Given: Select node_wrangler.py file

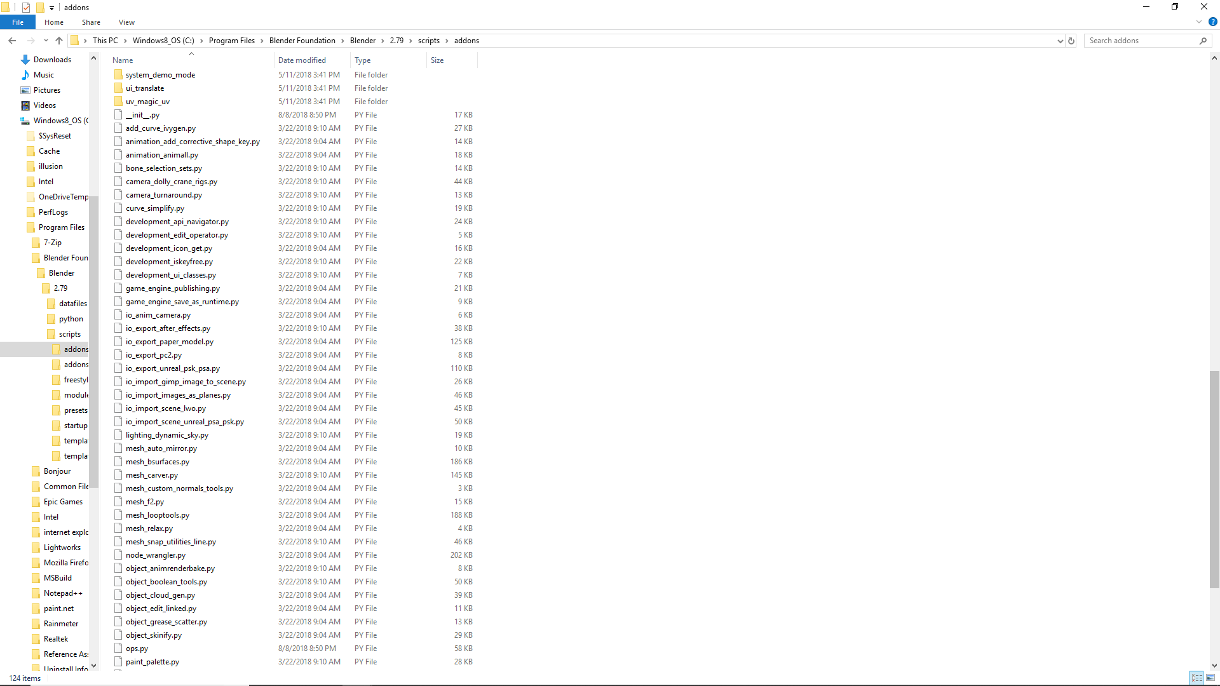Looking at the screenshot, I should coord(156,555).
